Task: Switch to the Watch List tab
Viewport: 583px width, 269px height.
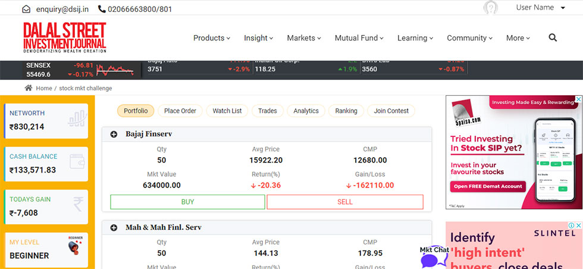Action: click(227, 111)
